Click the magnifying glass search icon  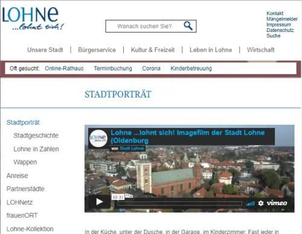coord(188,26)
